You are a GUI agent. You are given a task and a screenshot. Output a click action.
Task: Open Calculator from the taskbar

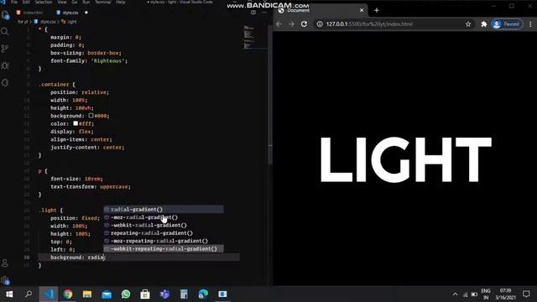(x=184, y=294)
